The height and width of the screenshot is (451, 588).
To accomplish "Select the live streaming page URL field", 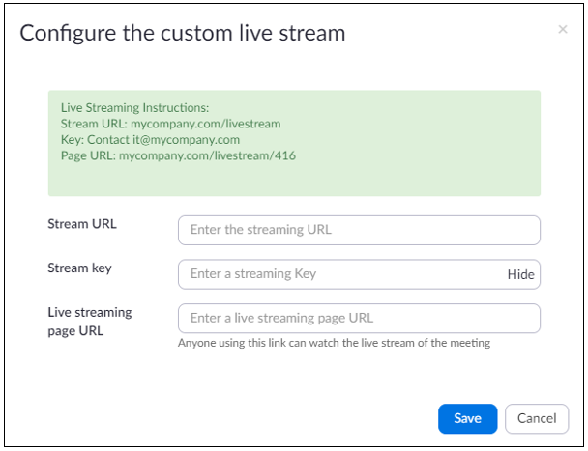I will pyautogui.click(x=359, y=319).
